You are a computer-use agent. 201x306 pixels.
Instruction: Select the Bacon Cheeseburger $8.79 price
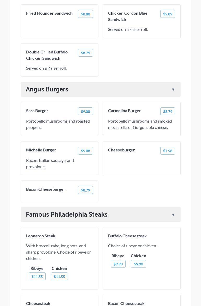pos(85,190)
